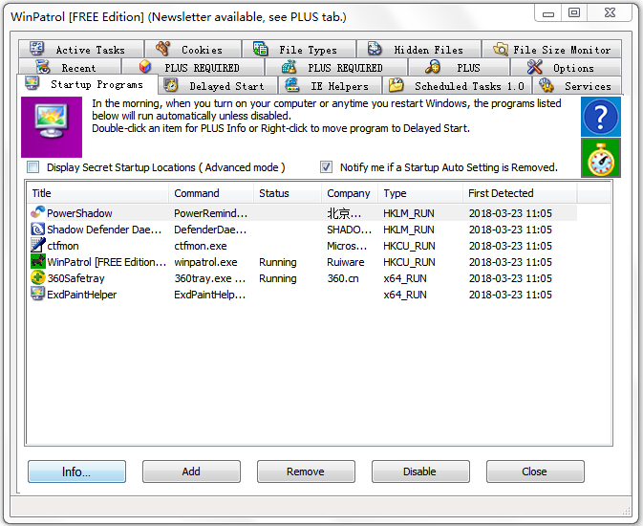
Task: Click the PowerShadow row icon
Action: (37, 212)
